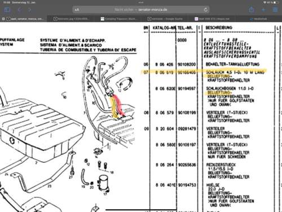Add a new tab with plus
The image size is (282, 212).
[263, 10]
